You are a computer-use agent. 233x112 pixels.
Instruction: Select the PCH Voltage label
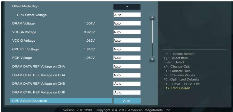click(x=22, y=58)
